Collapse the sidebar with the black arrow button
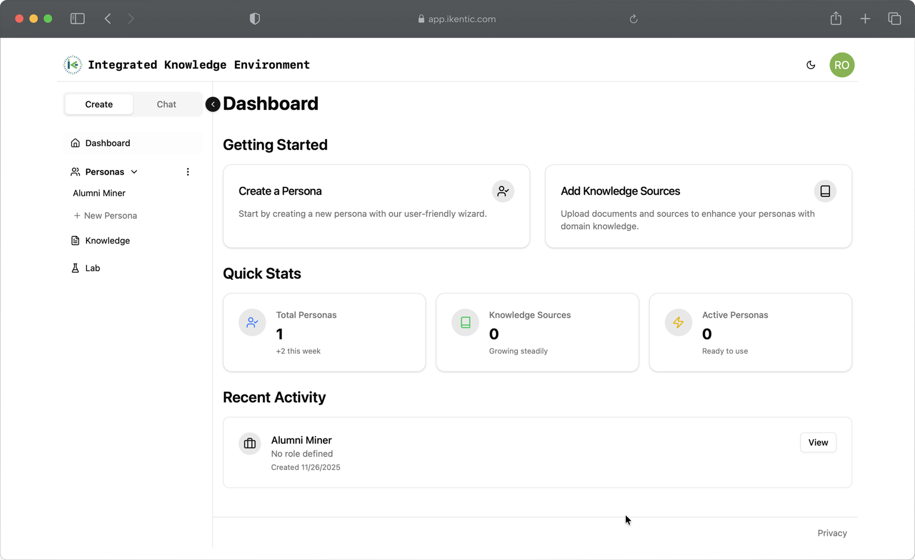Viewport: 915px width, 560px height. pyautogui.click(x=213, y=104)
